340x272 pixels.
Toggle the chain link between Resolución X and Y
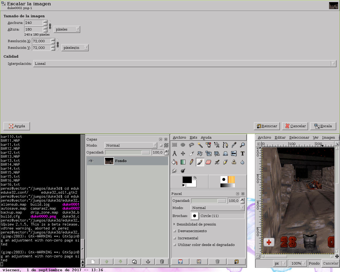click(58, 44)
